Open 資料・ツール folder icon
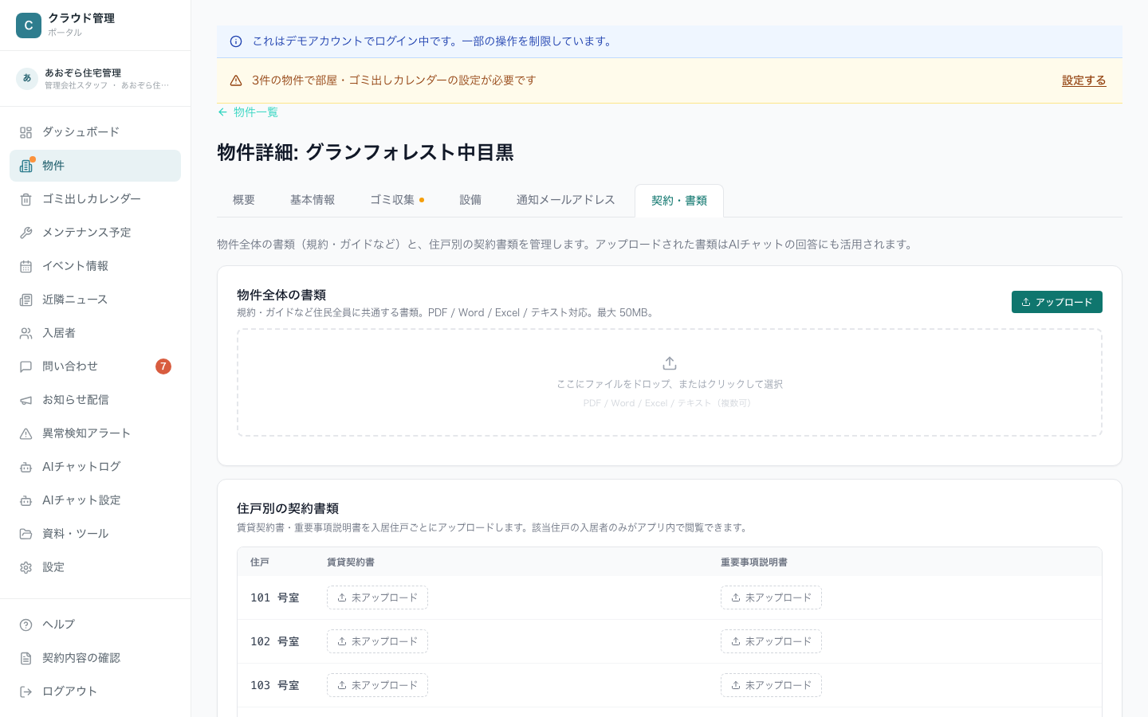Viewport: 1148px width, 717px height. tap(26, 534)
